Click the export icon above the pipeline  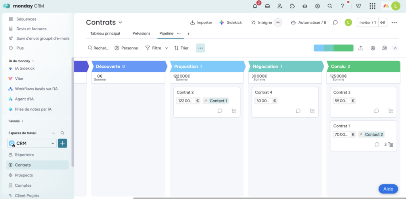(x=361, y=48)
